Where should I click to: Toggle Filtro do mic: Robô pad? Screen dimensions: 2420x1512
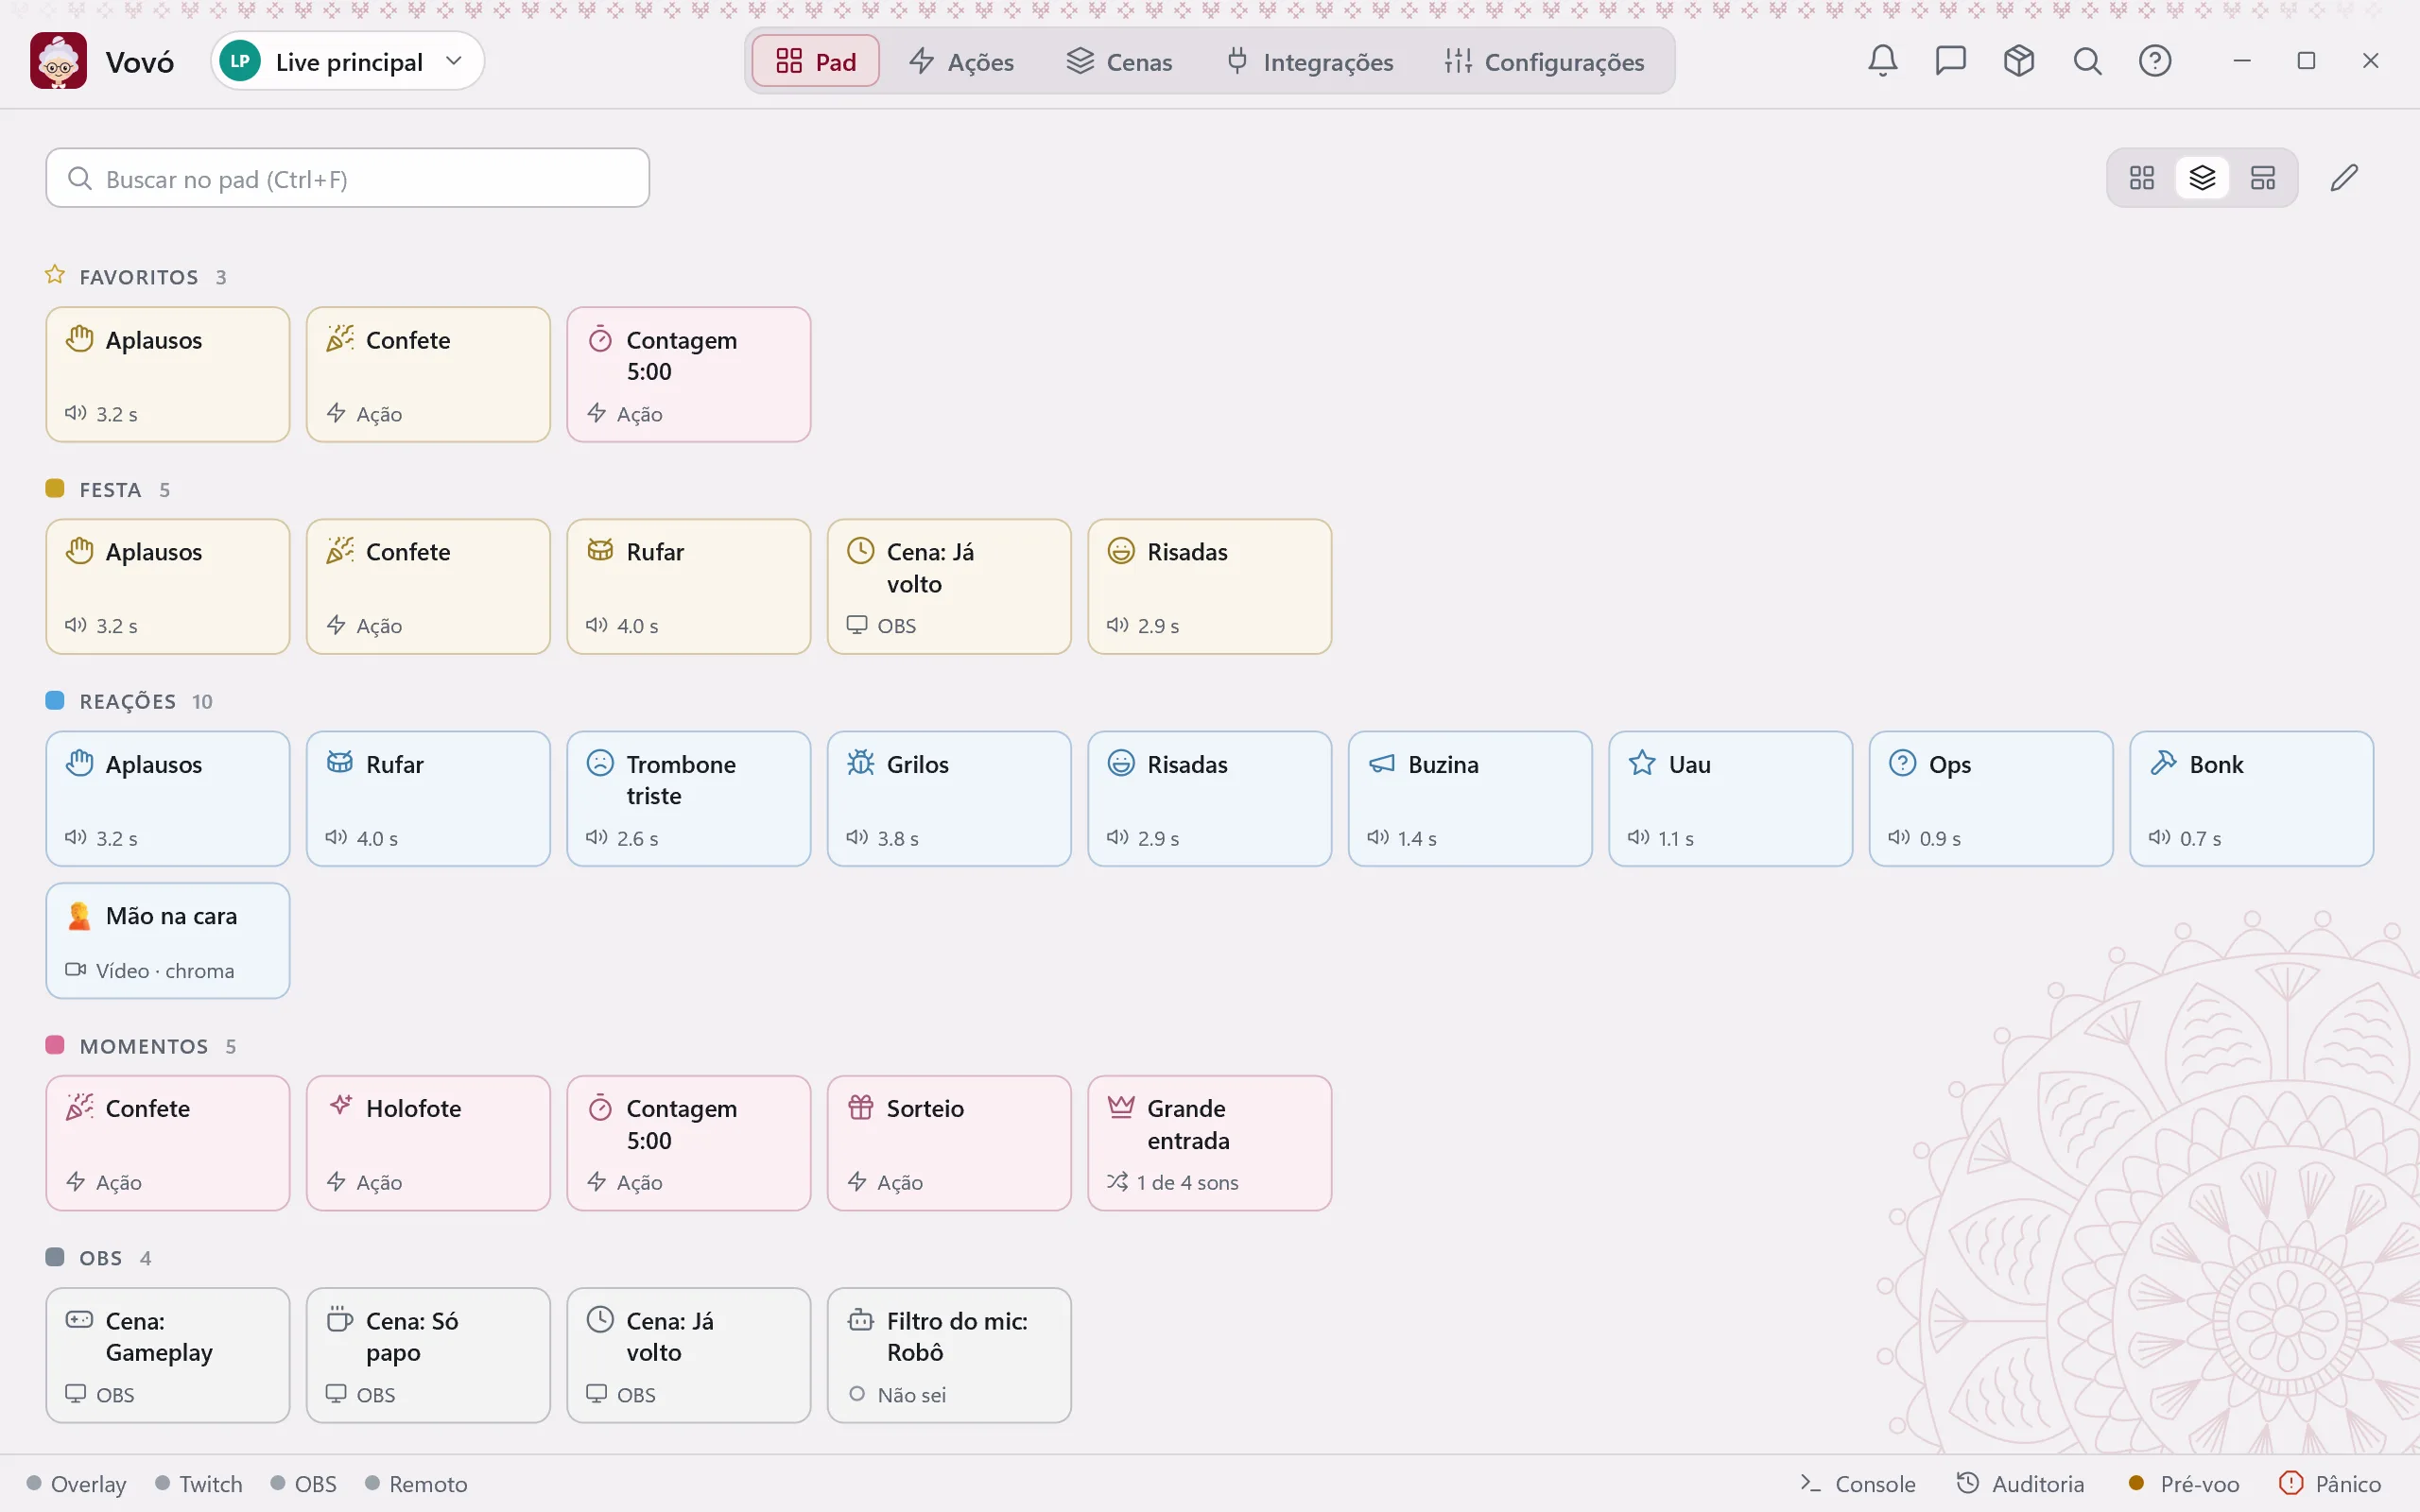[x=949, y=1355]
